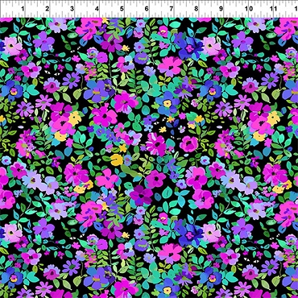Click the number 4 on the ruler
The height and width of the screenshot is (298, 298).
point(97,9)
